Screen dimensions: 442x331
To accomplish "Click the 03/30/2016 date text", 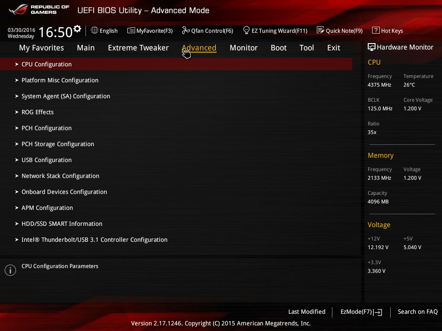I will [22, 30].
